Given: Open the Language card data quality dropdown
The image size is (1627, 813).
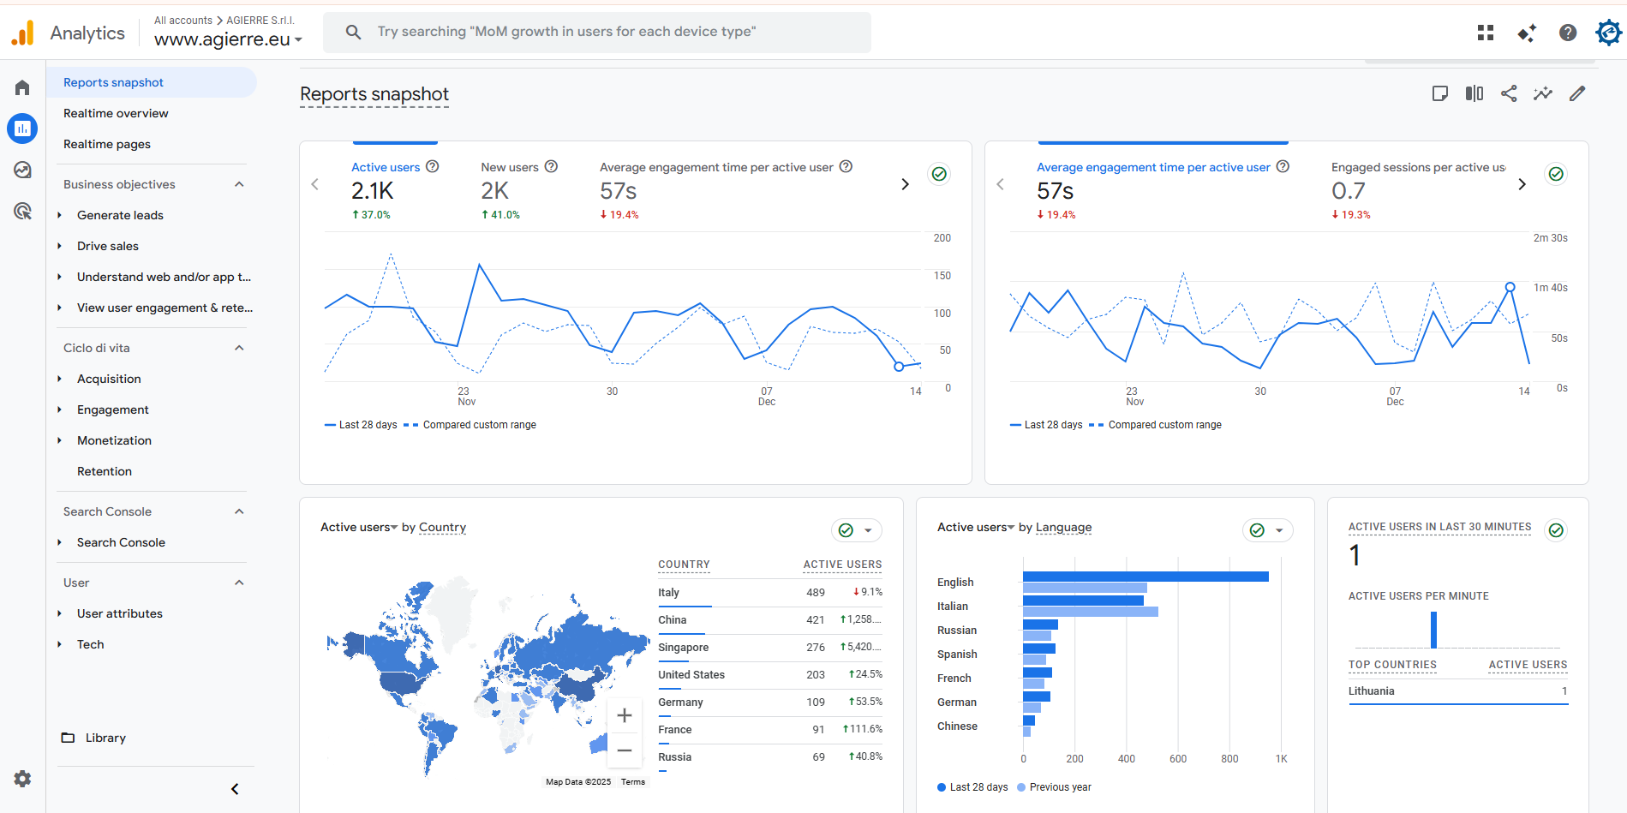Looking at the screenshot, I should click(1268, 530).
